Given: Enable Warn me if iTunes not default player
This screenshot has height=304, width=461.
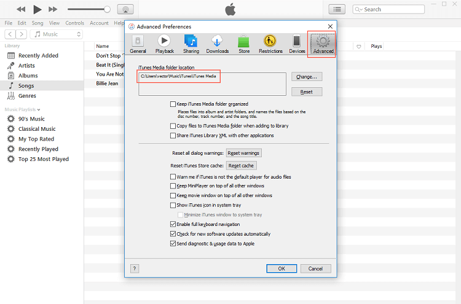Looking at the screenshot, I should pos(173,177).
